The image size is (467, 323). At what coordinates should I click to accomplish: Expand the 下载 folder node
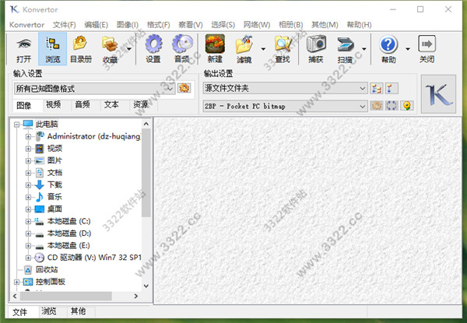coord(28,185)
